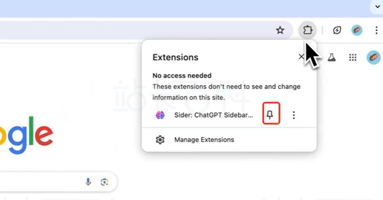The image size is (383, 200).
Task: Open the Chrome profile avatar in toolbar
Action: (x=357, y=30)
